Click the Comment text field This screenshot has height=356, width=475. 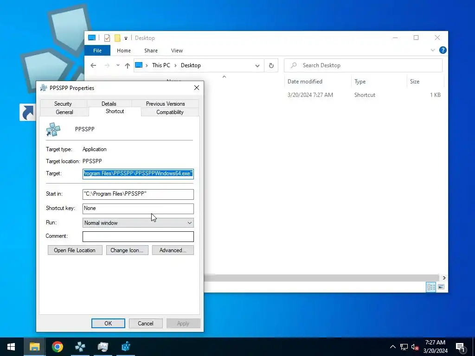[x=138, y=237]
